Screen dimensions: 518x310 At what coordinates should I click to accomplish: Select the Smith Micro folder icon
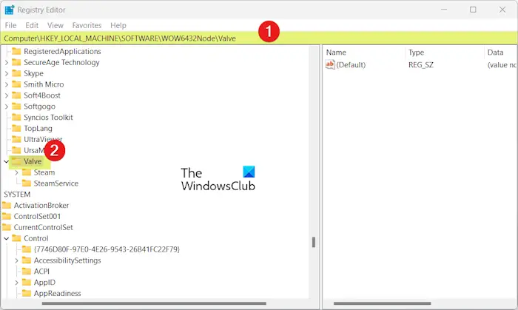coord(16,84)
